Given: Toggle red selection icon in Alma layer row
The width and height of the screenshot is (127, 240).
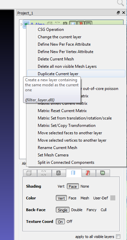Looking at the screenshot, I should (x=81, y=23).
